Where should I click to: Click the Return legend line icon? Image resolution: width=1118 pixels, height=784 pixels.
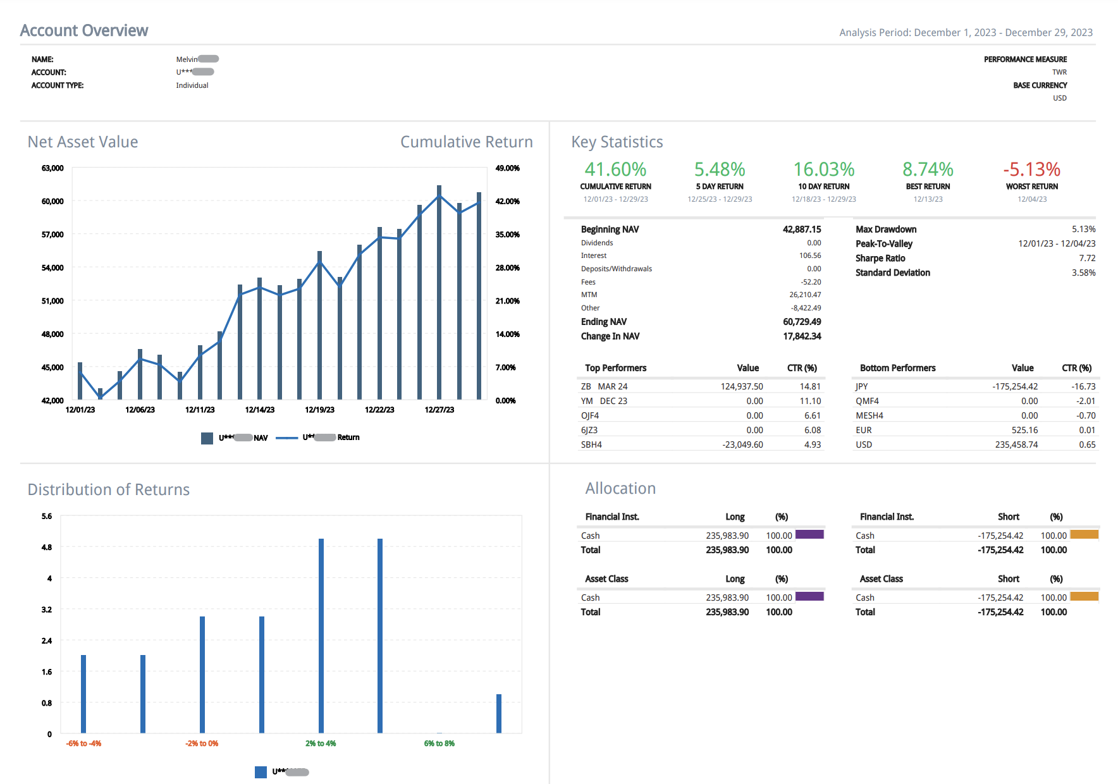pyautogui.click(x=286, y=438)
